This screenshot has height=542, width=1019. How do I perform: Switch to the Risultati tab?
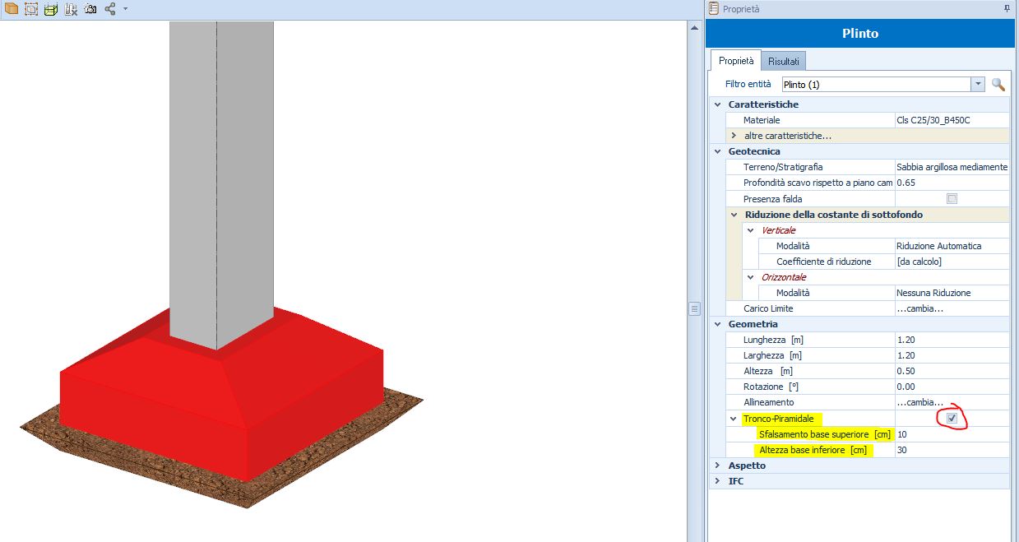coord(784,61)
